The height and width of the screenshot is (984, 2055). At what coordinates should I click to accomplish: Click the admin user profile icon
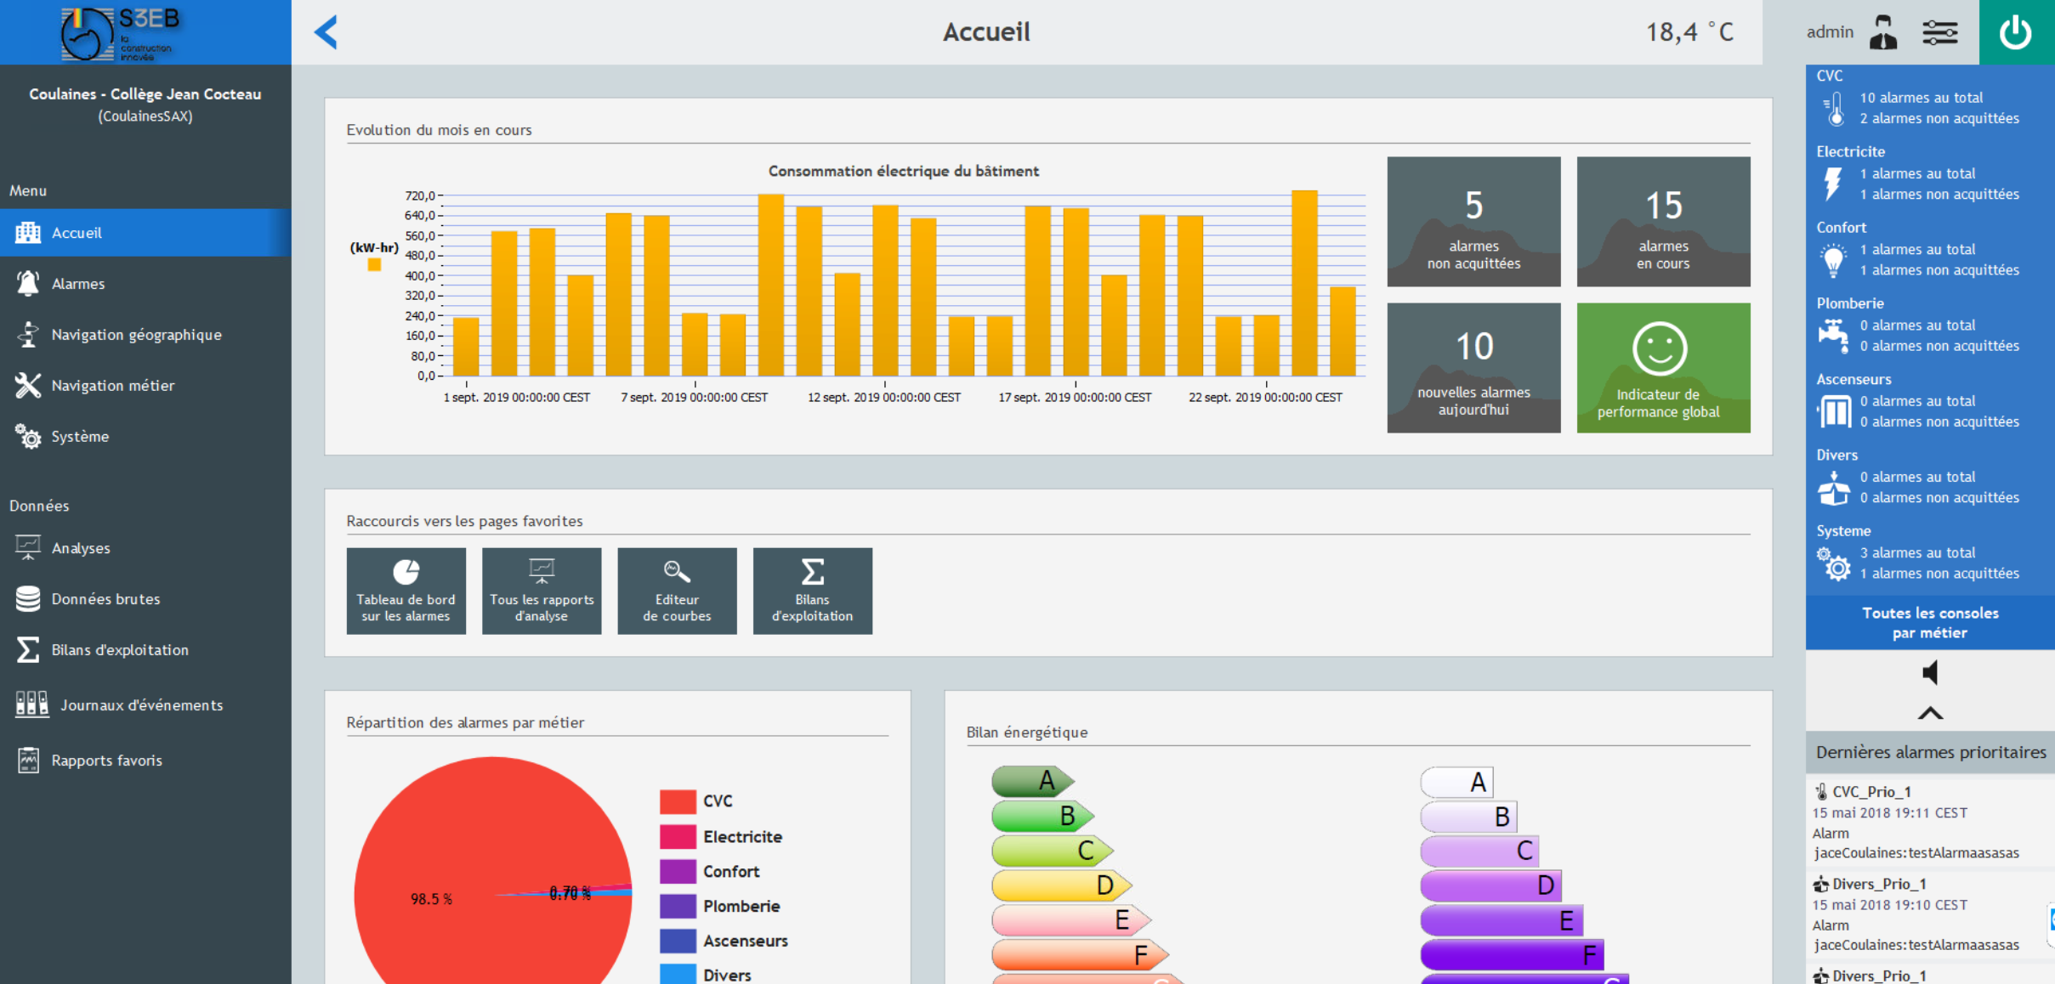1883,32
